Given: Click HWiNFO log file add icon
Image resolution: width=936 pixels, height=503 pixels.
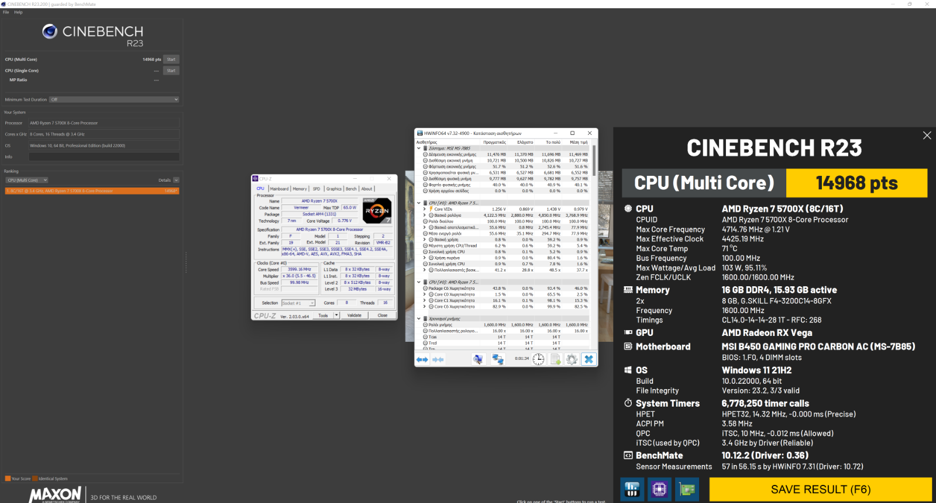Looking at the screenshot, I should pos(555,359).
